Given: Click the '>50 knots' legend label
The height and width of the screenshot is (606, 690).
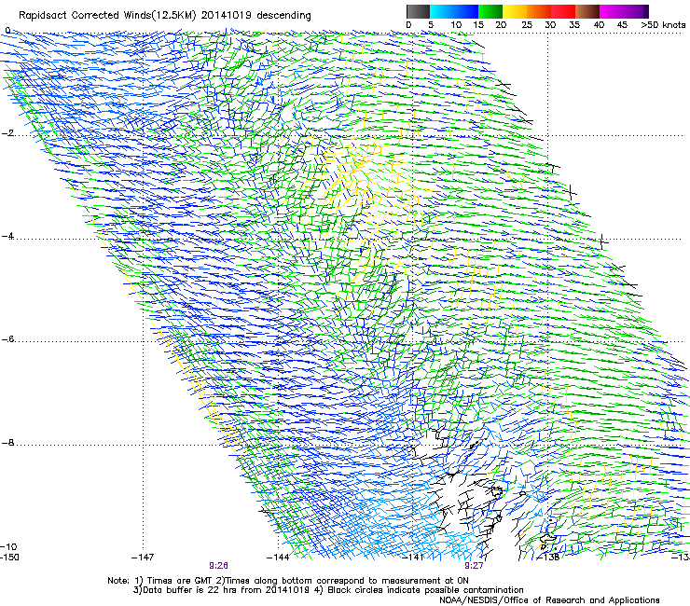Looking at the screenshot, I should 663,25.
